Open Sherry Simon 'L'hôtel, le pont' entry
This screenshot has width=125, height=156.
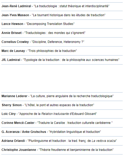(x=48, y=105)
